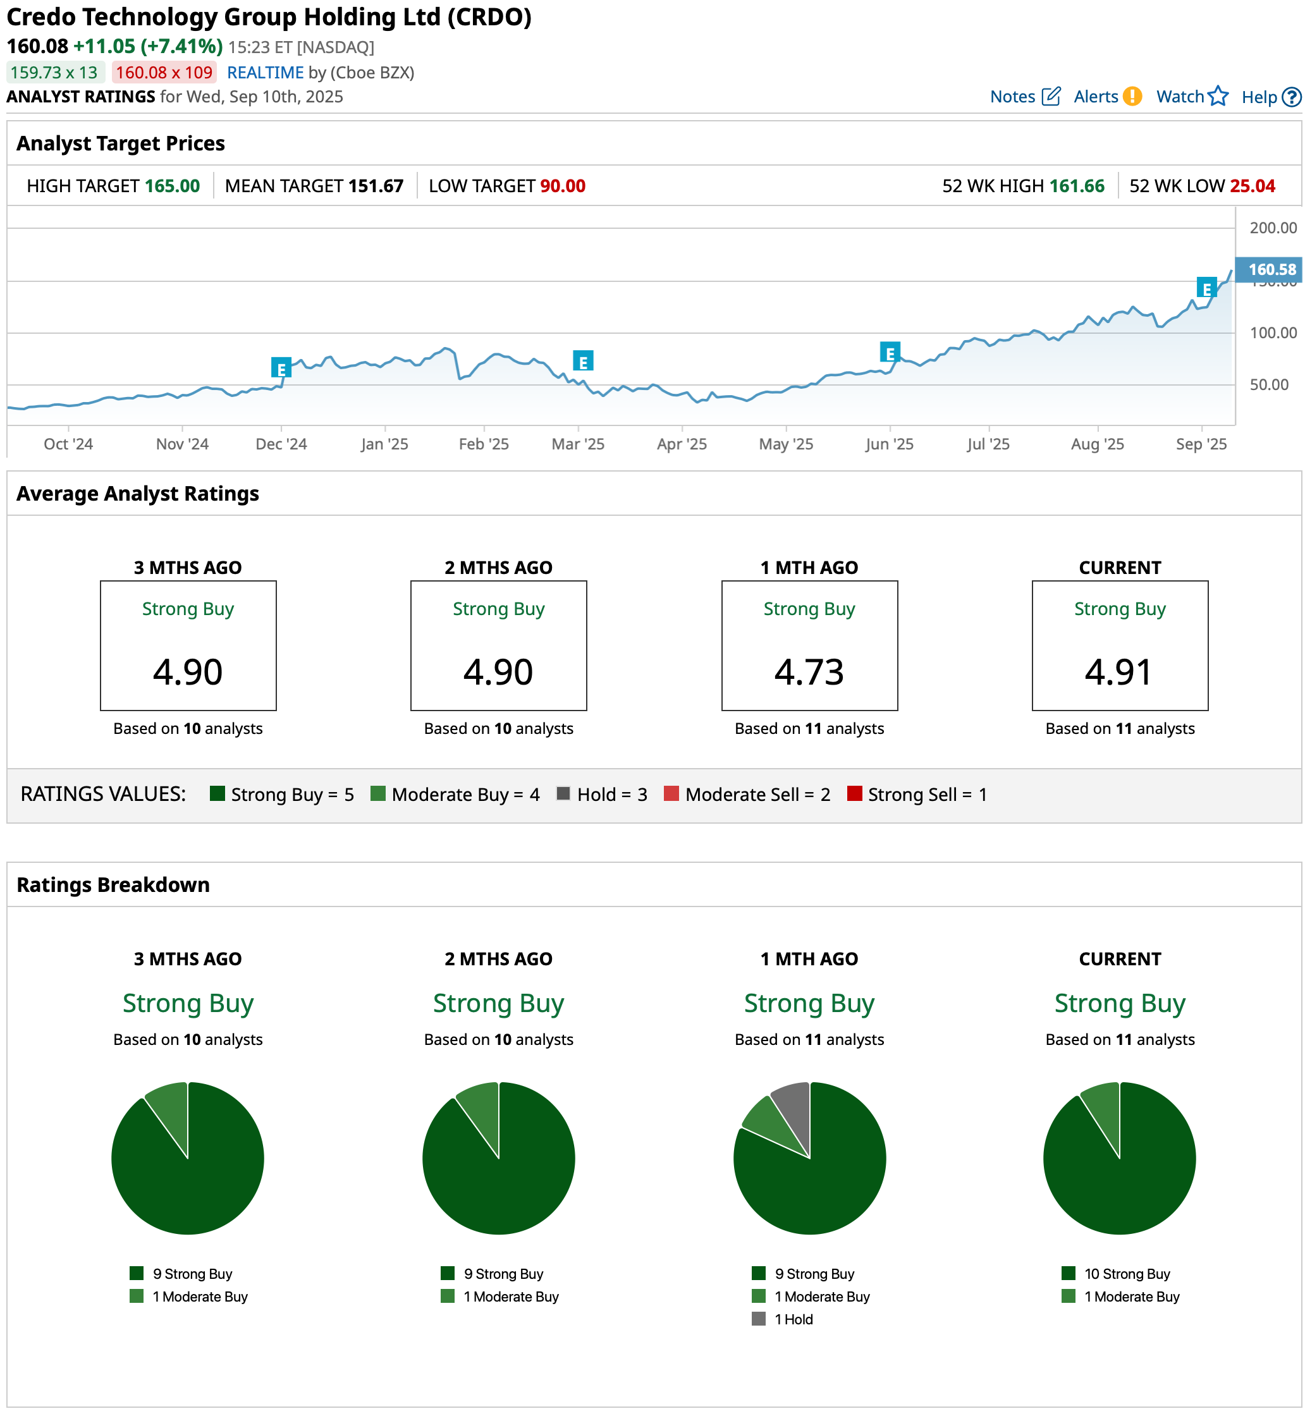Click the '10 Strong Buy' legend entry
Viewport: 1305px width, 1416px height.
click(1117, 1273)
